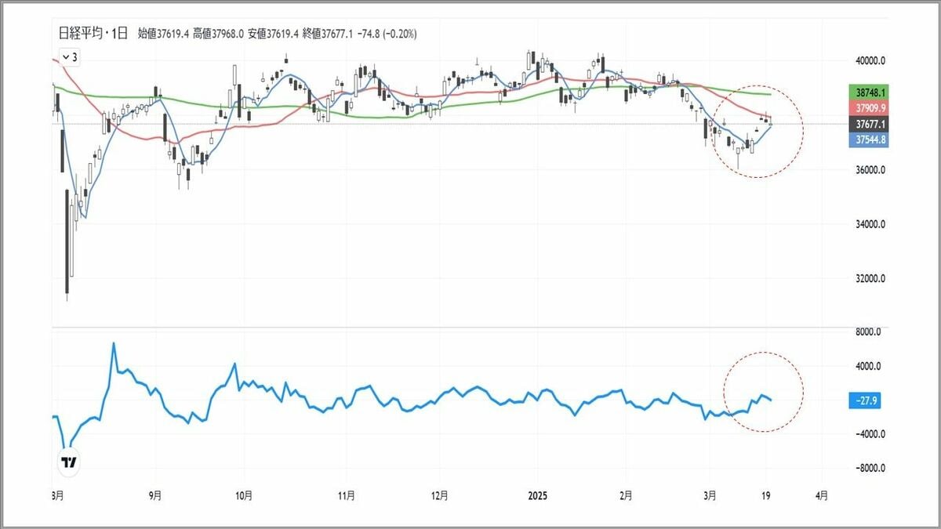This screenshot has height=529, width=941.
Task: Click the 3月 label on the time axis
Action: 710,495
